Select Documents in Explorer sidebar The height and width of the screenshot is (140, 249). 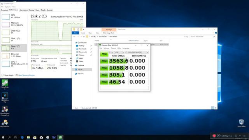82,52
